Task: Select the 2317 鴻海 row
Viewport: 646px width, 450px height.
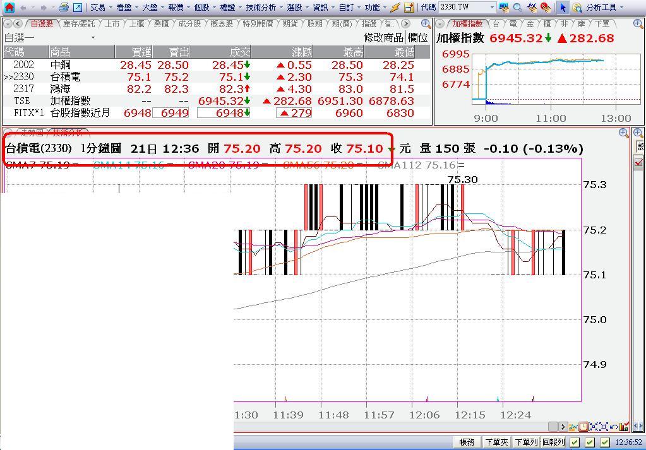Action: (217, 88)
